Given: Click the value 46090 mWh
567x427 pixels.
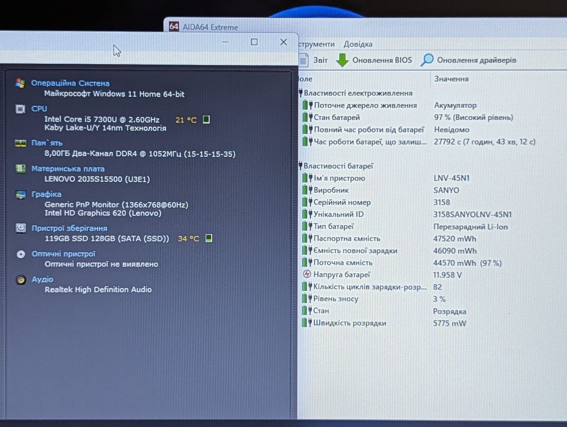Looking at the screenshot, I should coord(455,251).
